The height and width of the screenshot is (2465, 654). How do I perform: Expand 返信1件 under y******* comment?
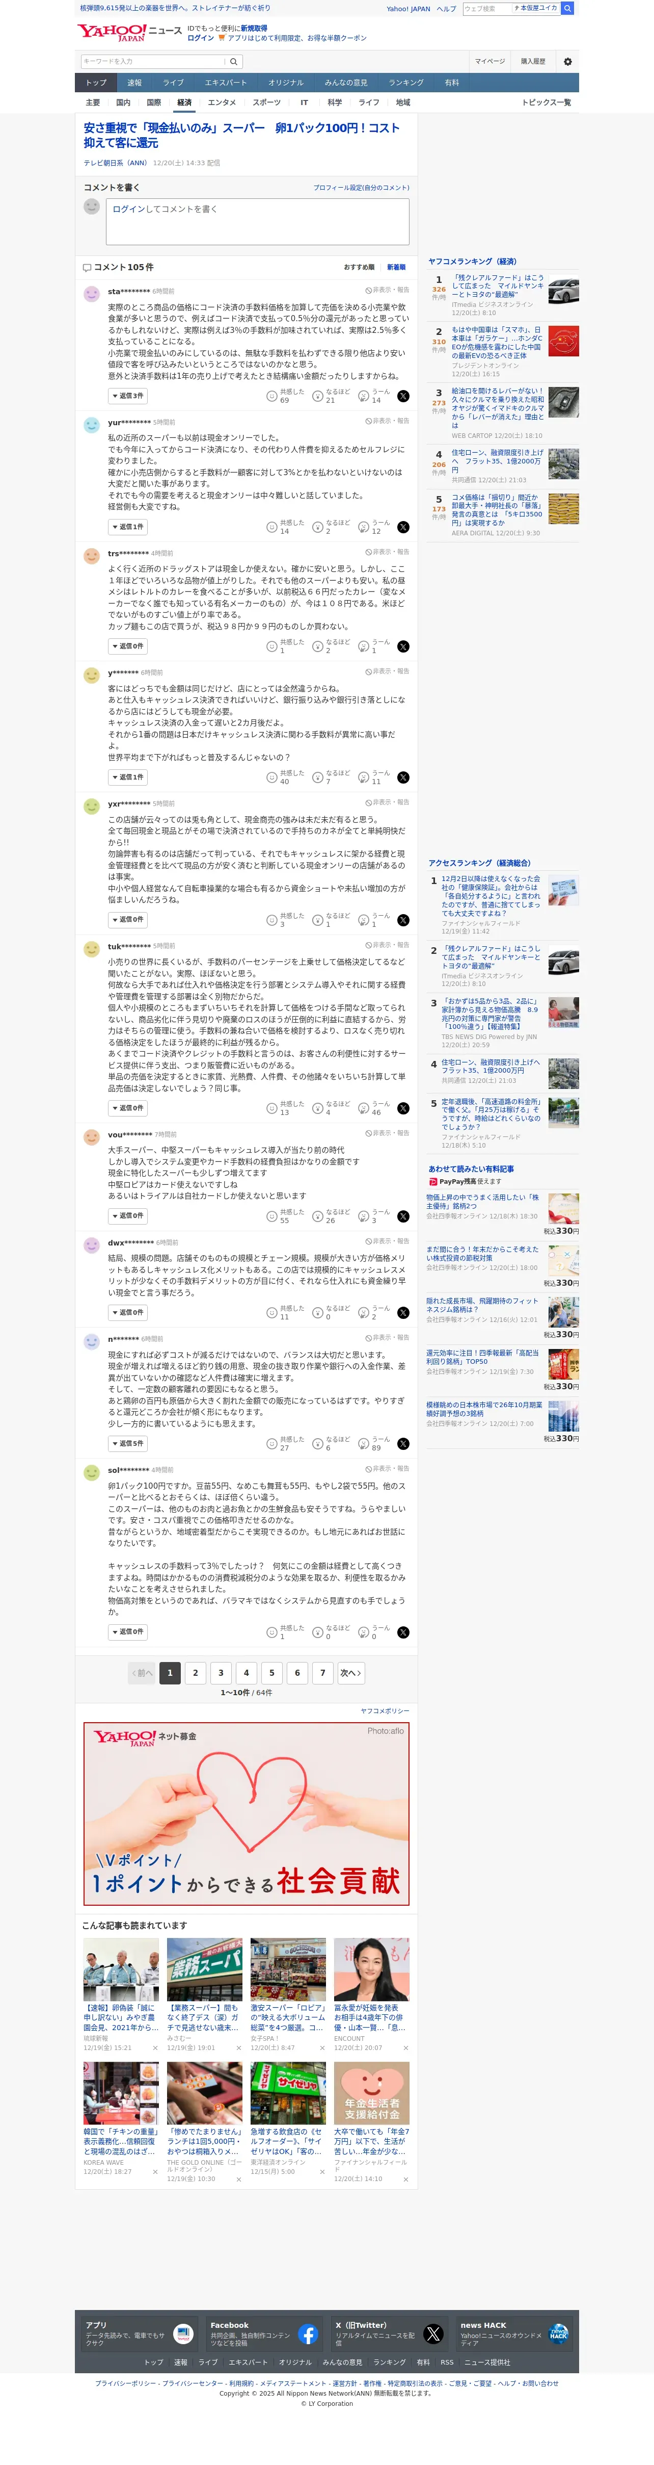point(128,777)
